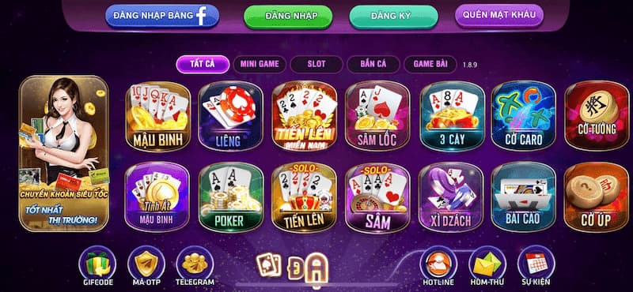This screenshot has width=633, height=292.
Task: Click the green Đăng Nhập button
Action: coord(288,17)
